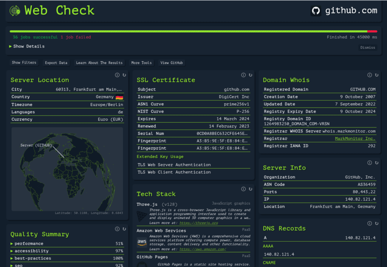The image size is (387, 267).
Task: Open info for Tech Stack card
Action: [x=243, y=189]
